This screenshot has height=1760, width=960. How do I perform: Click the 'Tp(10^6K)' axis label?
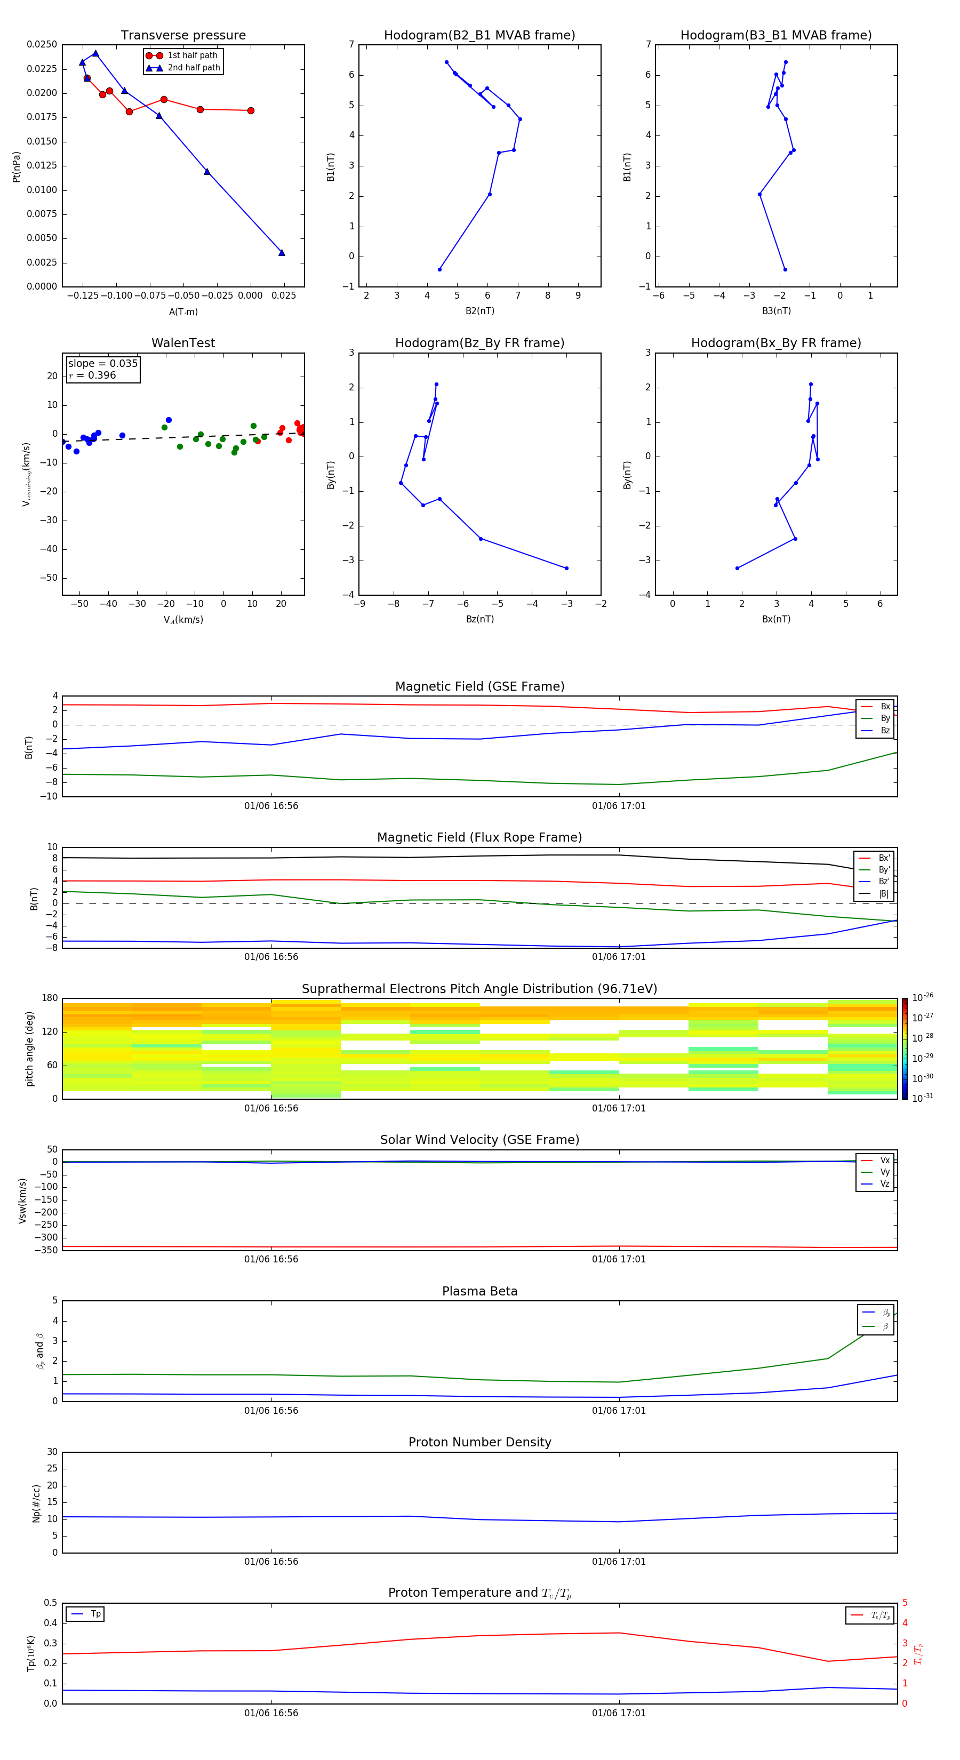(31, 1653)
